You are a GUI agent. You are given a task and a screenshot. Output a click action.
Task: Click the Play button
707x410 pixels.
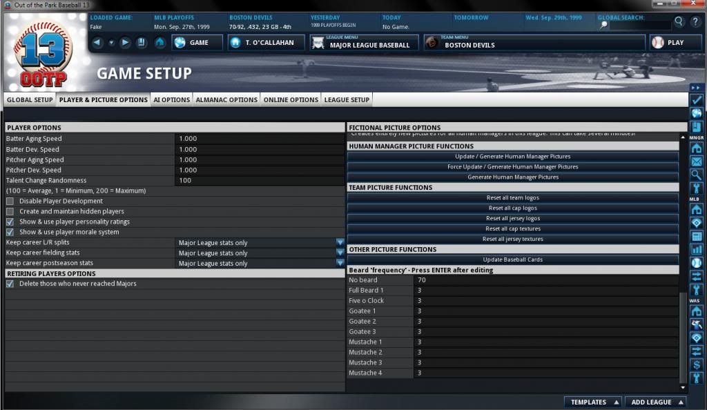676,42
